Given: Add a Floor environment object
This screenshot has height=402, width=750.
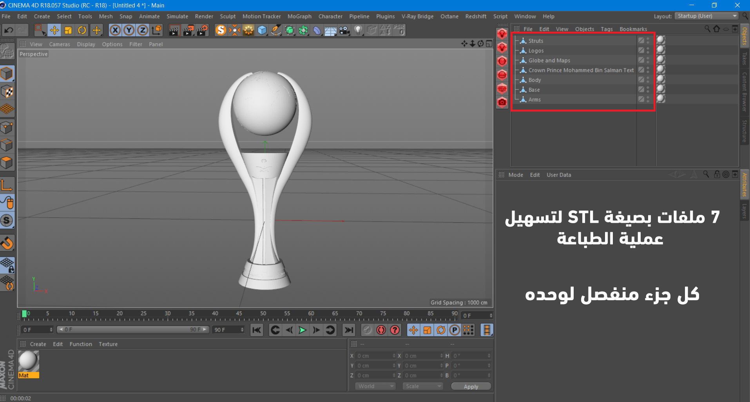Looking at the screenshot, I should pyautogui.click(x=330, y=30).
